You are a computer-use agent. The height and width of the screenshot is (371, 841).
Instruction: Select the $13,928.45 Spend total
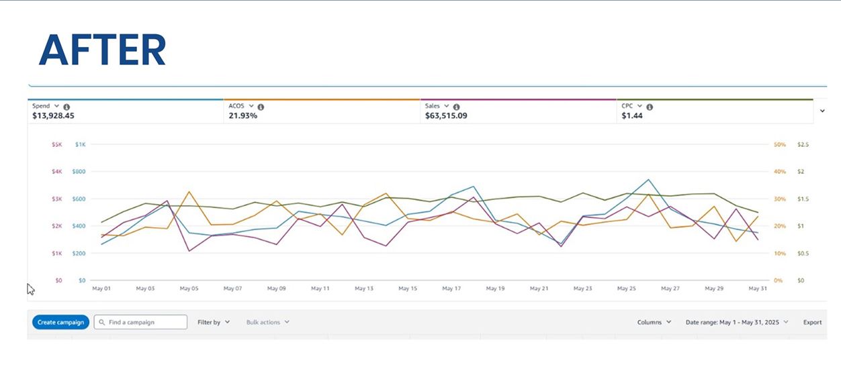[53, 116]
